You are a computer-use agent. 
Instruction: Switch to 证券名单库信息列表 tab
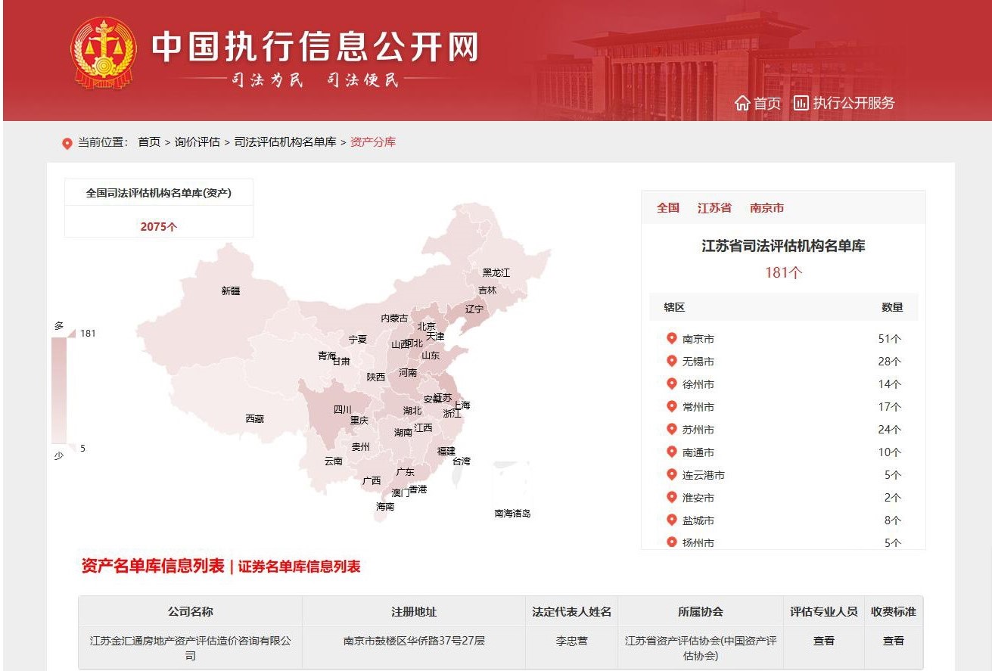pyautogui.click(x=300, y=567)
